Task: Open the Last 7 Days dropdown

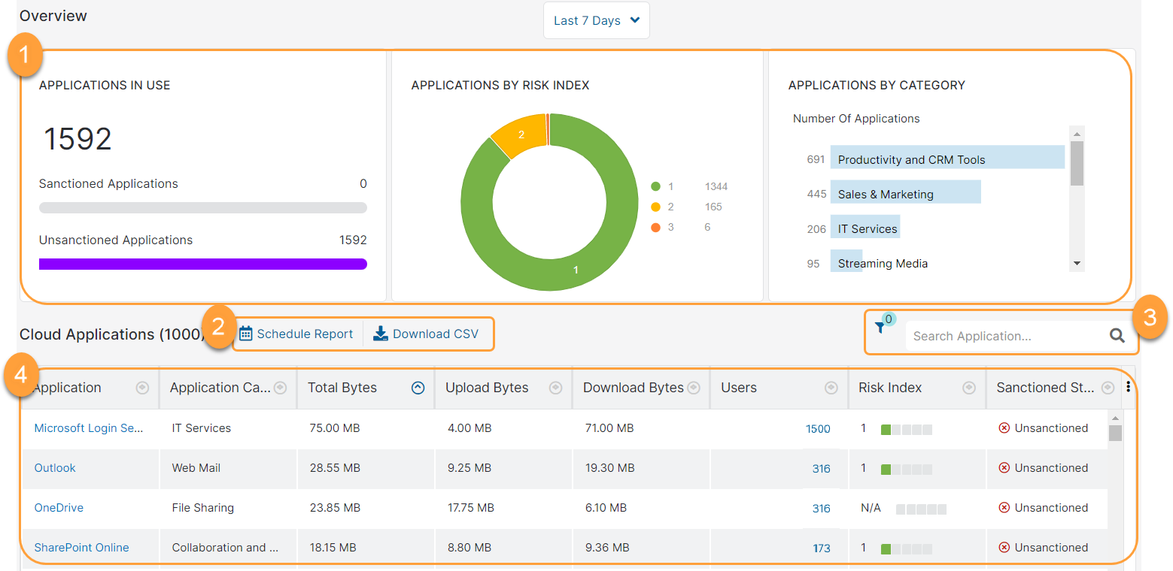Action: tap(596, 20)
